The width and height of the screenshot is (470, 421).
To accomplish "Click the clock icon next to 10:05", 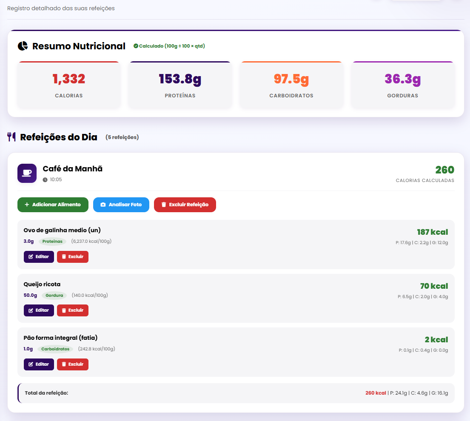I will click(x=45, y=180).
